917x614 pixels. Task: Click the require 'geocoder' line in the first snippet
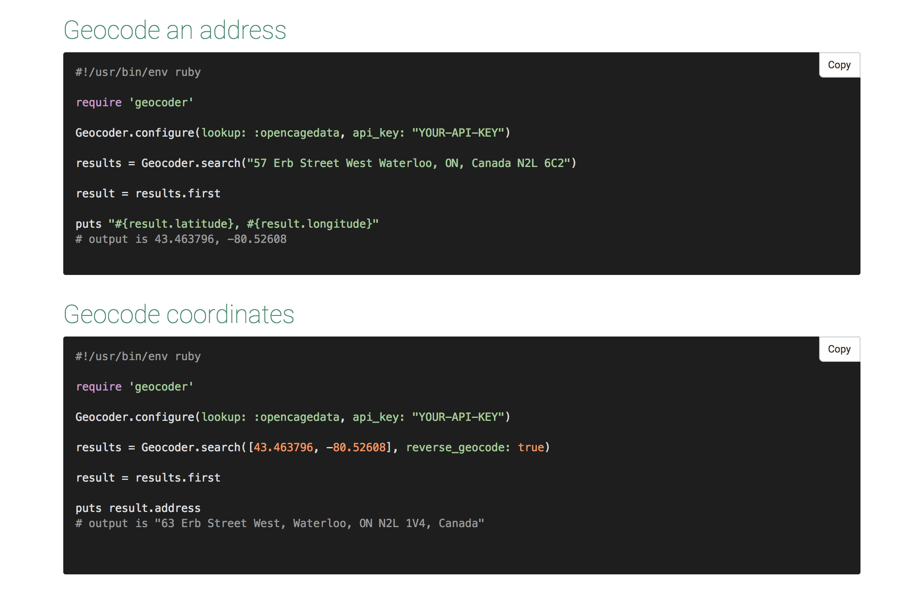[134, 102]
